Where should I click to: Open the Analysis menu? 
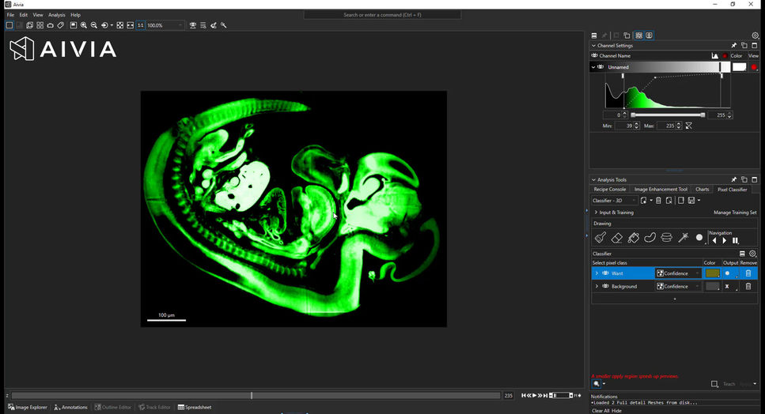coord(57,15)
